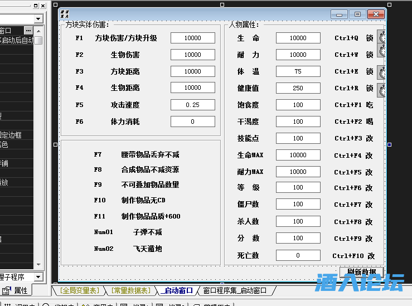The image size is (412, 306).
Task: Select the clock timer component beside Ctrl+E
Action: (381, 72)
